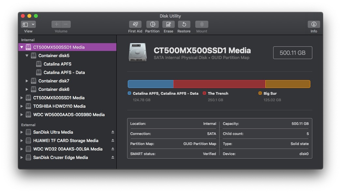The height and width of the screenshot is (193, 341).
Task: Eject SanDisk Ultra Media
Action: click(113, 132)
